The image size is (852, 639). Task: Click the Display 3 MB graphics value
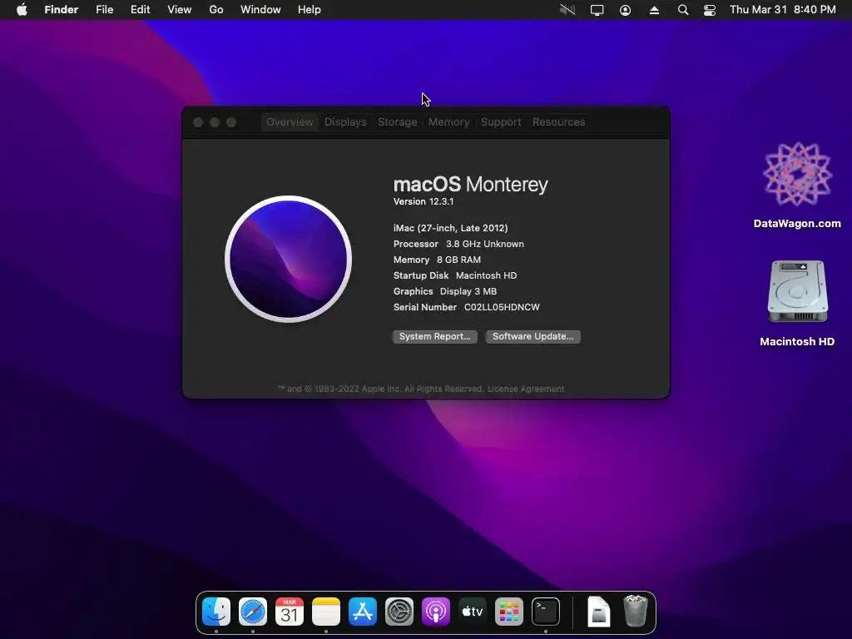click(468, 291)
